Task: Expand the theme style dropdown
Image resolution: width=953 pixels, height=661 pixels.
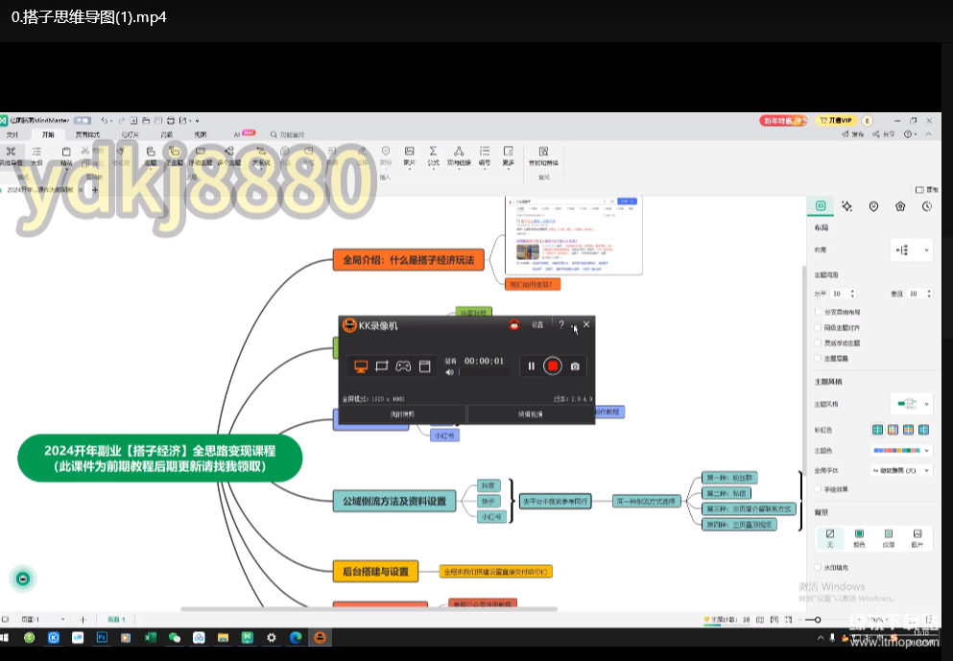Action: coord(912,403)
